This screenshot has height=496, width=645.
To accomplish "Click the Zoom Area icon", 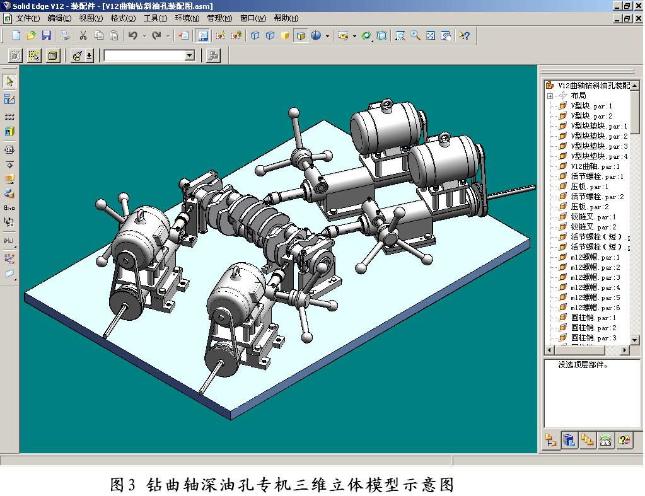I will 400,36.
